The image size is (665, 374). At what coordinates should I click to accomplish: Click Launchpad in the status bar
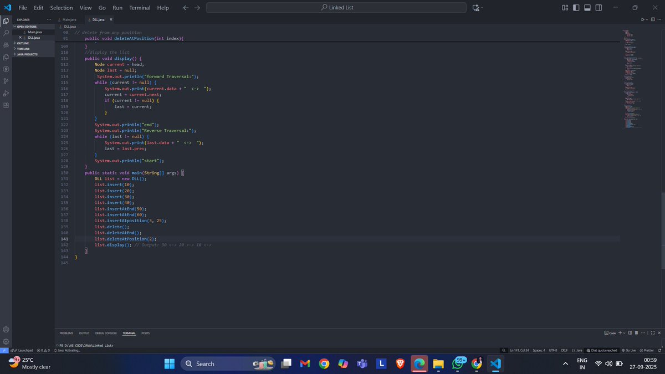[x=23, y=350]
